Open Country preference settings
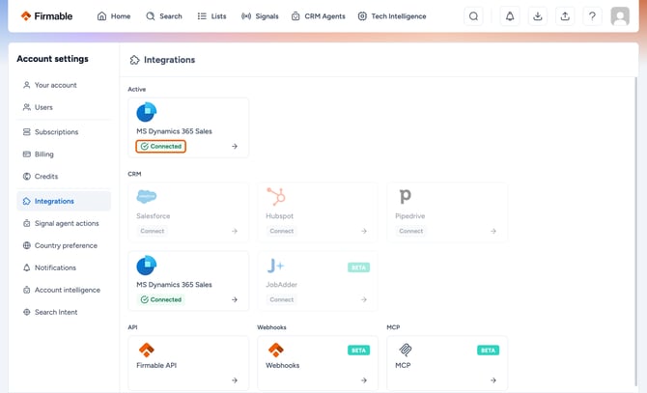This screenshot has height=393, width=647. click(x=64, y=246)
